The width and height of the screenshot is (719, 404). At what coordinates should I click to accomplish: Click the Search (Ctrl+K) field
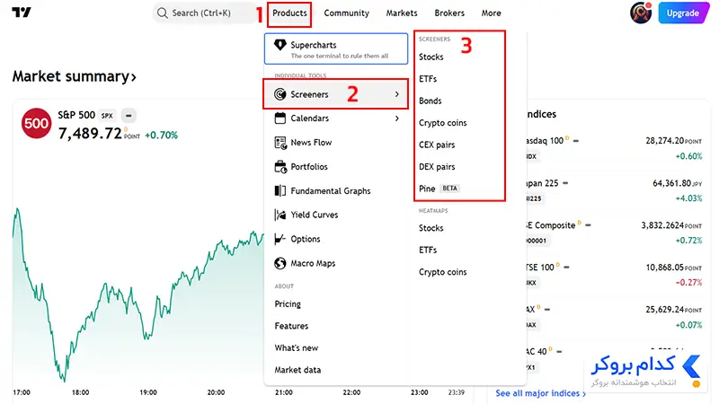[205, 13]
